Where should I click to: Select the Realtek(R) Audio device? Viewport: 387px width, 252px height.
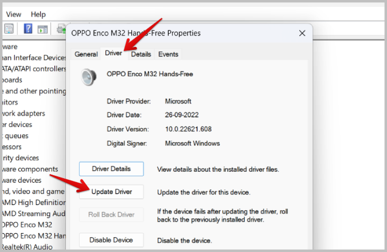(x=28, y=247)
